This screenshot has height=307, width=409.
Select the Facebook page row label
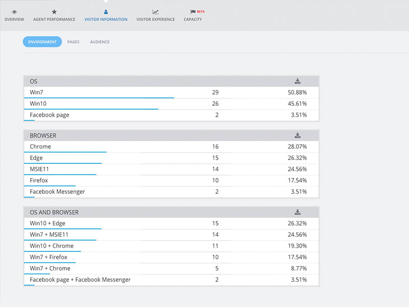click(x=49, y=115)
